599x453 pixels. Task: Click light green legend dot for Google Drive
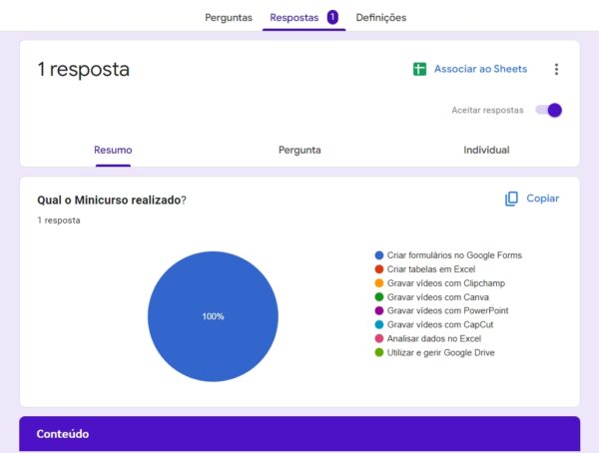coord(379,352)
